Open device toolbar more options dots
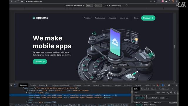This screenshot has width=188, height=106. click(x=177, y=5)
